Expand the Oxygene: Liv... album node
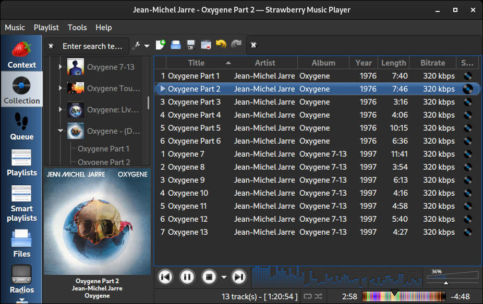 click(x=61, y=109)
